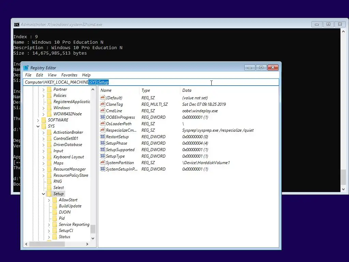Sort values by the Data column header
Viewport: 349px width, 262px height.
229,90
